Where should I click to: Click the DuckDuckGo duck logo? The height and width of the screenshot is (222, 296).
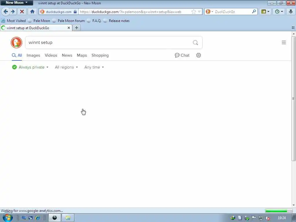(16, 42)
